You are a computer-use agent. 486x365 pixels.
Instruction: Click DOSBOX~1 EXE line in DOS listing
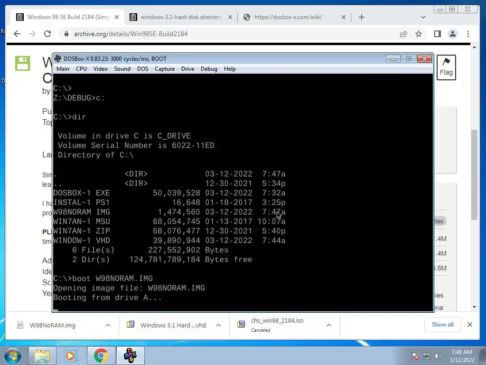(169, 193)
